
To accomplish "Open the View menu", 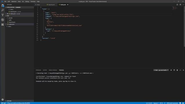I will tap(19, 1).
